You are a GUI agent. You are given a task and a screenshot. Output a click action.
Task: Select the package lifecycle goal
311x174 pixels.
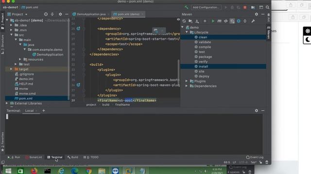click(x=205, y=57)
